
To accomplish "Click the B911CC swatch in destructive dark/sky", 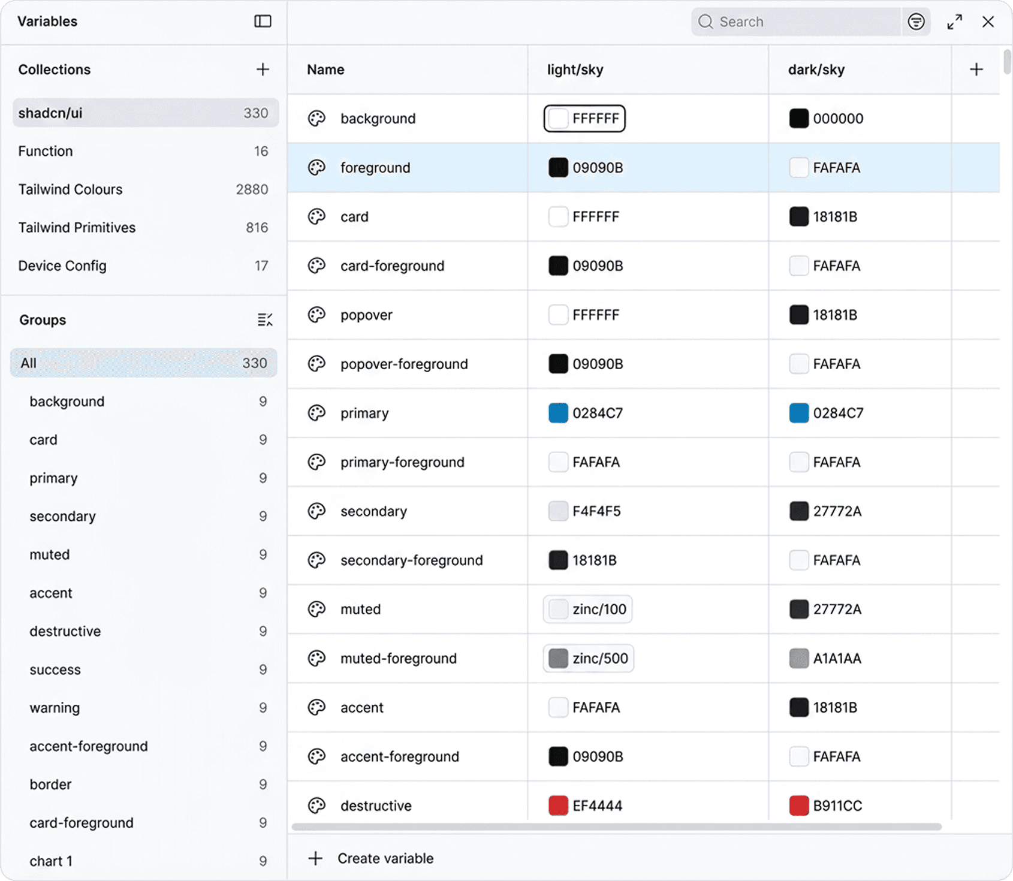I will (799, 806).
